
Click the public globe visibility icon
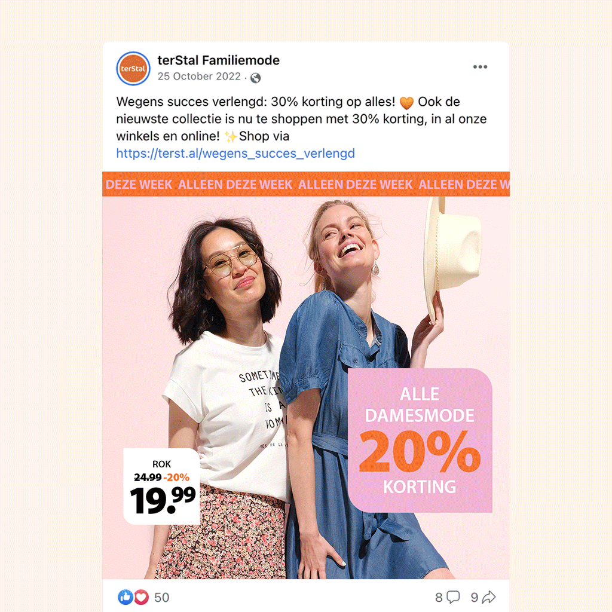tap(255, 78)
